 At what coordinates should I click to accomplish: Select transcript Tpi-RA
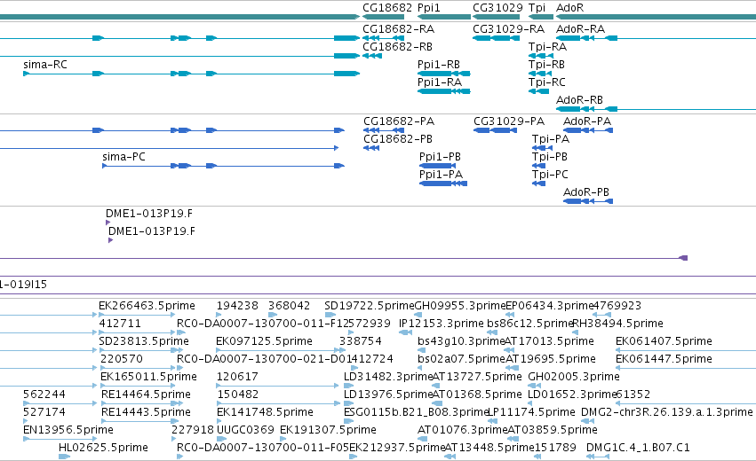(x=547, y=47)
